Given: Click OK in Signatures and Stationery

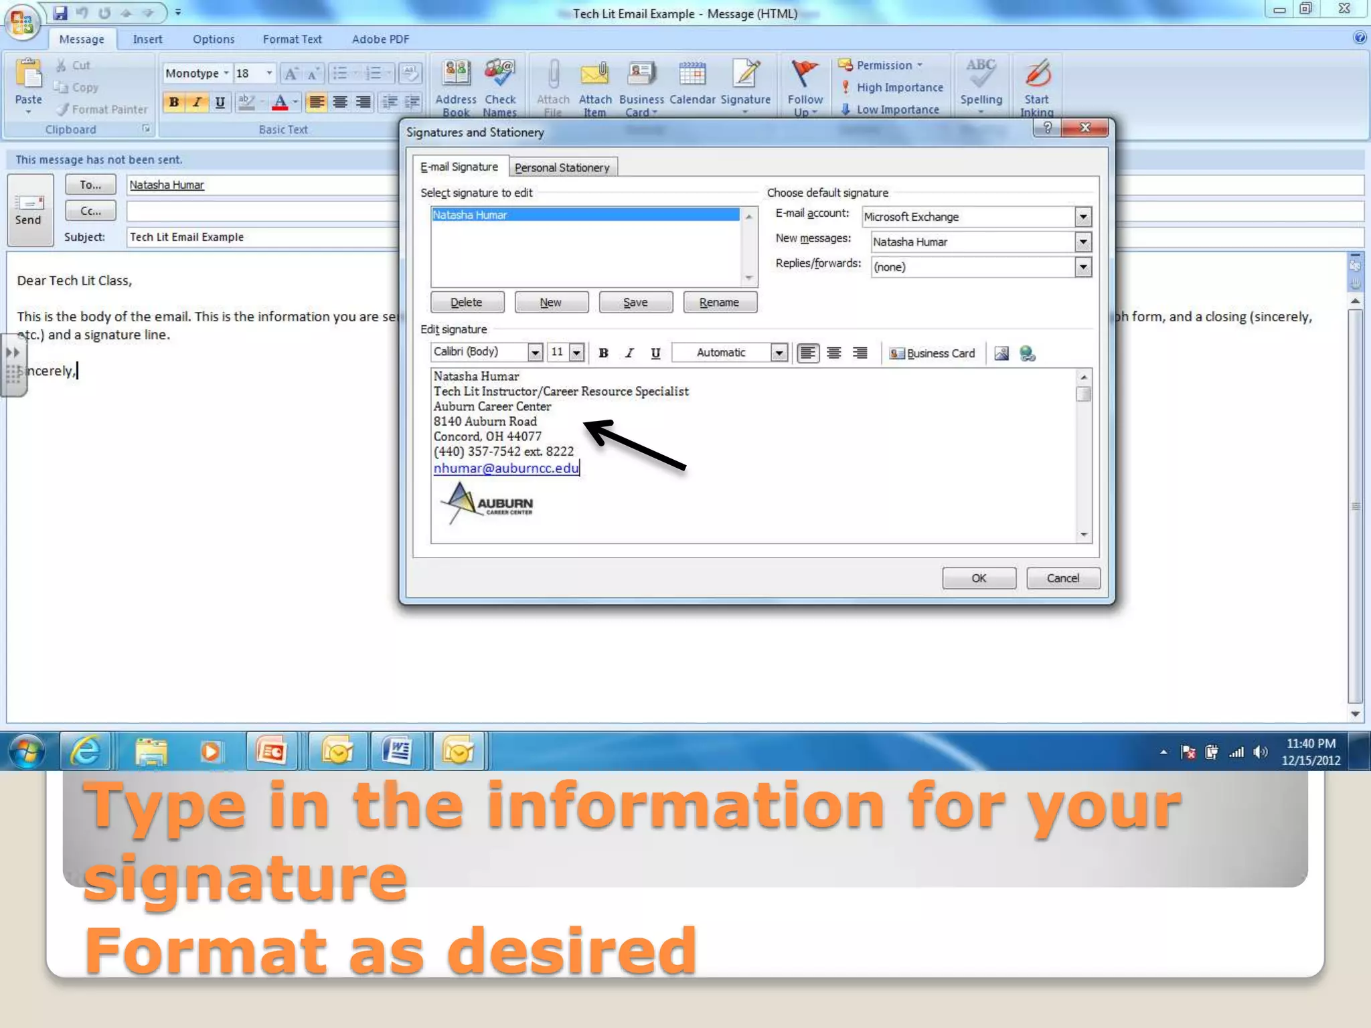Looking at the screenshot, I should pos(979,578).
